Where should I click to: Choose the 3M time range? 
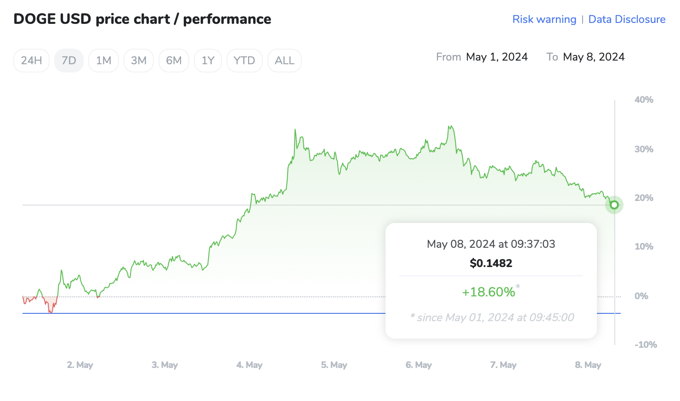(138, 60)
